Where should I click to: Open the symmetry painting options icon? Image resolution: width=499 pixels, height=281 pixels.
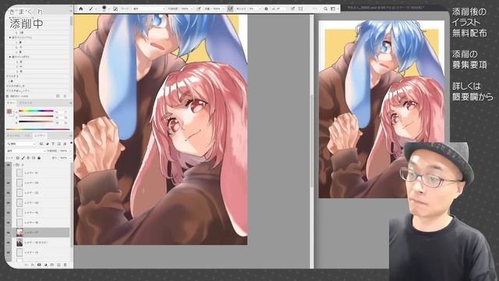point(300,9)
